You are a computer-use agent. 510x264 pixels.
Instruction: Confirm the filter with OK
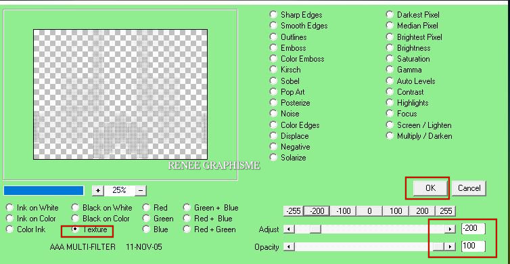point(430,188)
